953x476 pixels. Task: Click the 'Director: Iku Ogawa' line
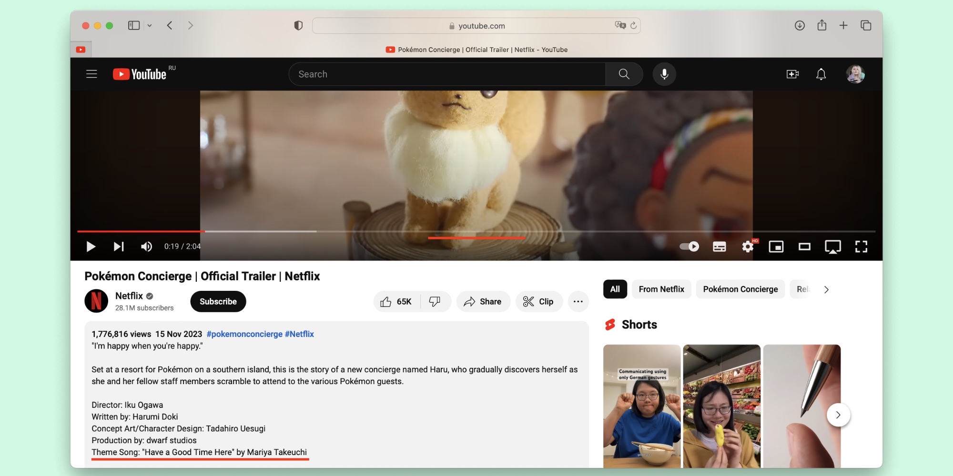pyautogui.click(x=127, y=405)
